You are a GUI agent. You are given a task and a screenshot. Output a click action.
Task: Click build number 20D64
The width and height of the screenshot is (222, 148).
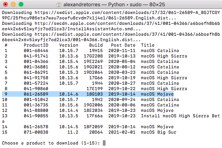pyautogui.click(x=96, y=132)
